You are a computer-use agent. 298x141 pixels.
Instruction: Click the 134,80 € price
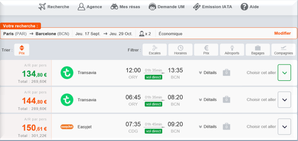[35, 73]
